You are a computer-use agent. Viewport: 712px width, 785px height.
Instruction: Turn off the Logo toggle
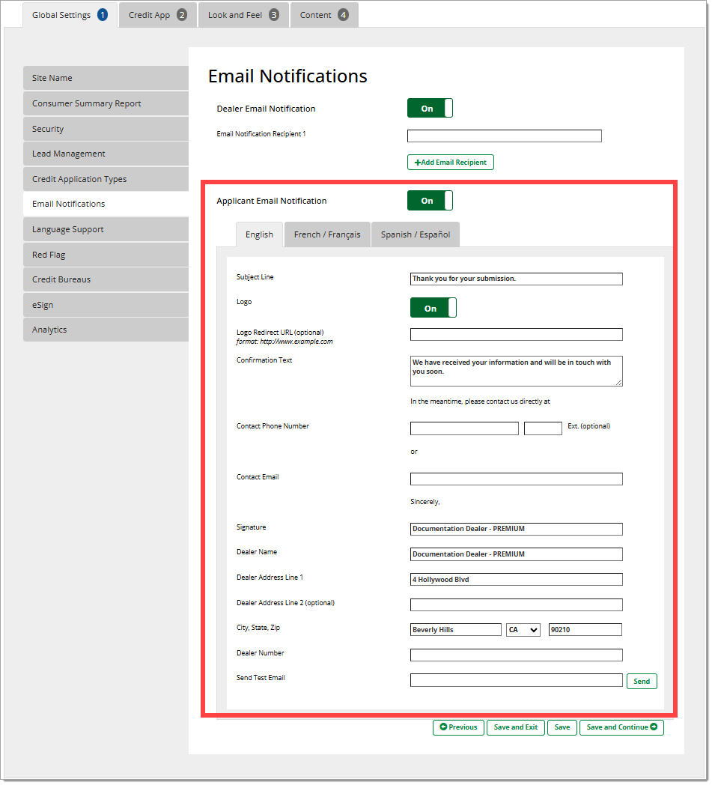(x=433, y=308)
